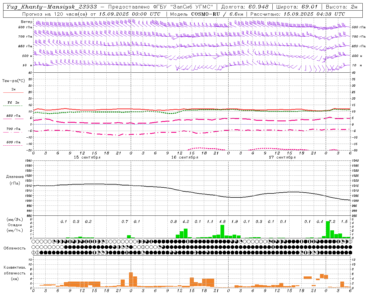367x293 pixels.
Task: Click the 850 гПа temperature legend label
Action: click(x=13, y=116)
